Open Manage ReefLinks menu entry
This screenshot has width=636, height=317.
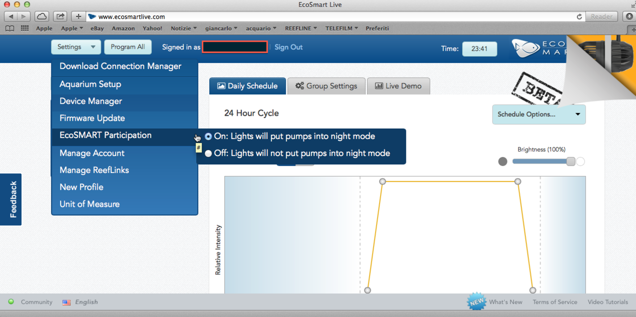click(125, 170)
